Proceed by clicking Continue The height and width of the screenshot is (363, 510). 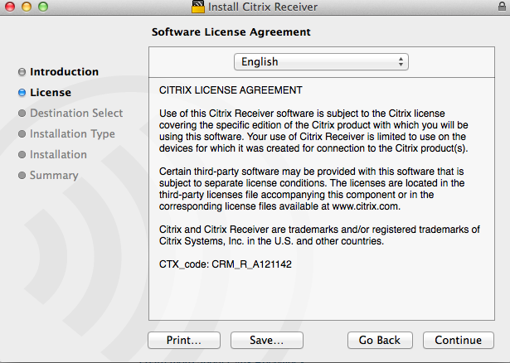click(x=458, y=340)
